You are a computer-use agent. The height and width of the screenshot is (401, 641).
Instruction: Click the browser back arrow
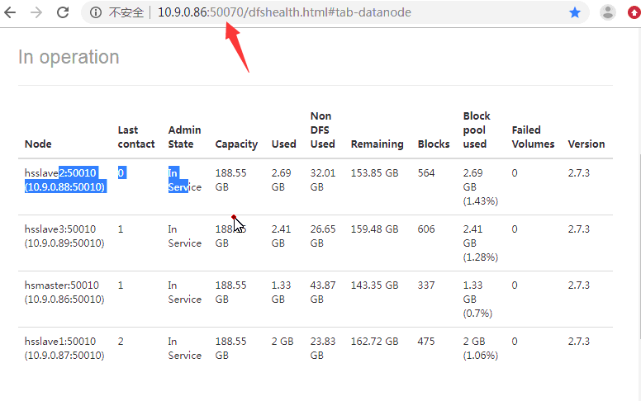pyautogui.click(x=12, y=12)
